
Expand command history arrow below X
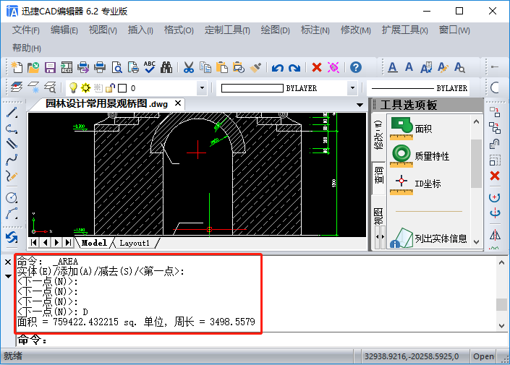coord(8,276)
